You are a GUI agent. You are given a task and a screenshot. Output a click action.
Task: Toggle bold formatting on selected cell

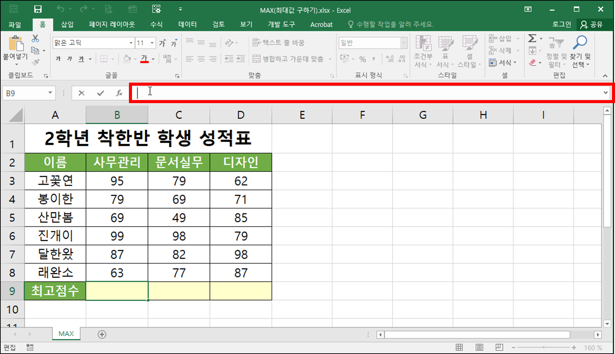(57, 58)
